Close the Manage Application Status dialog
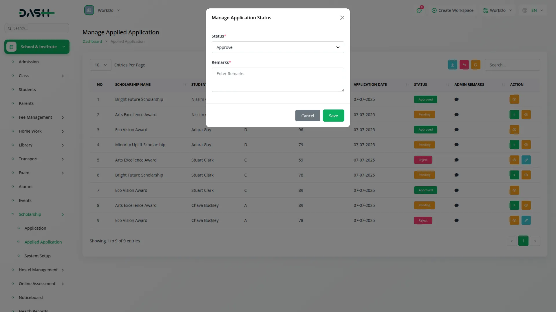Viewport: 556px width, 312px height. [x=342, y=18]
